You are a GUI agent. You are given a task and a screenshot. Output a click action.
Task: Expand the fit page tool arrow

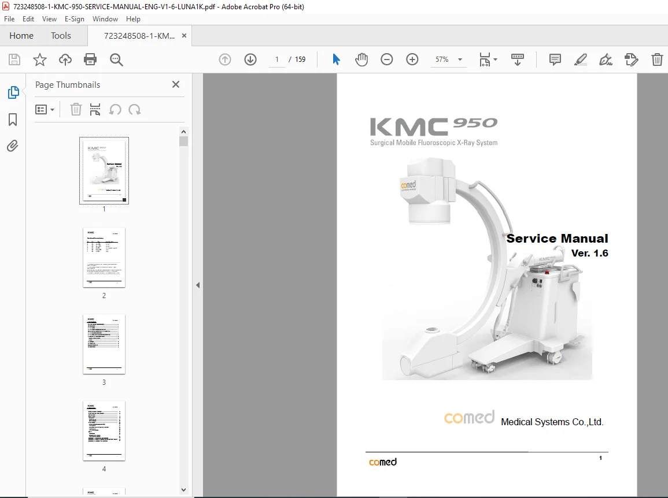pos(495,60)
